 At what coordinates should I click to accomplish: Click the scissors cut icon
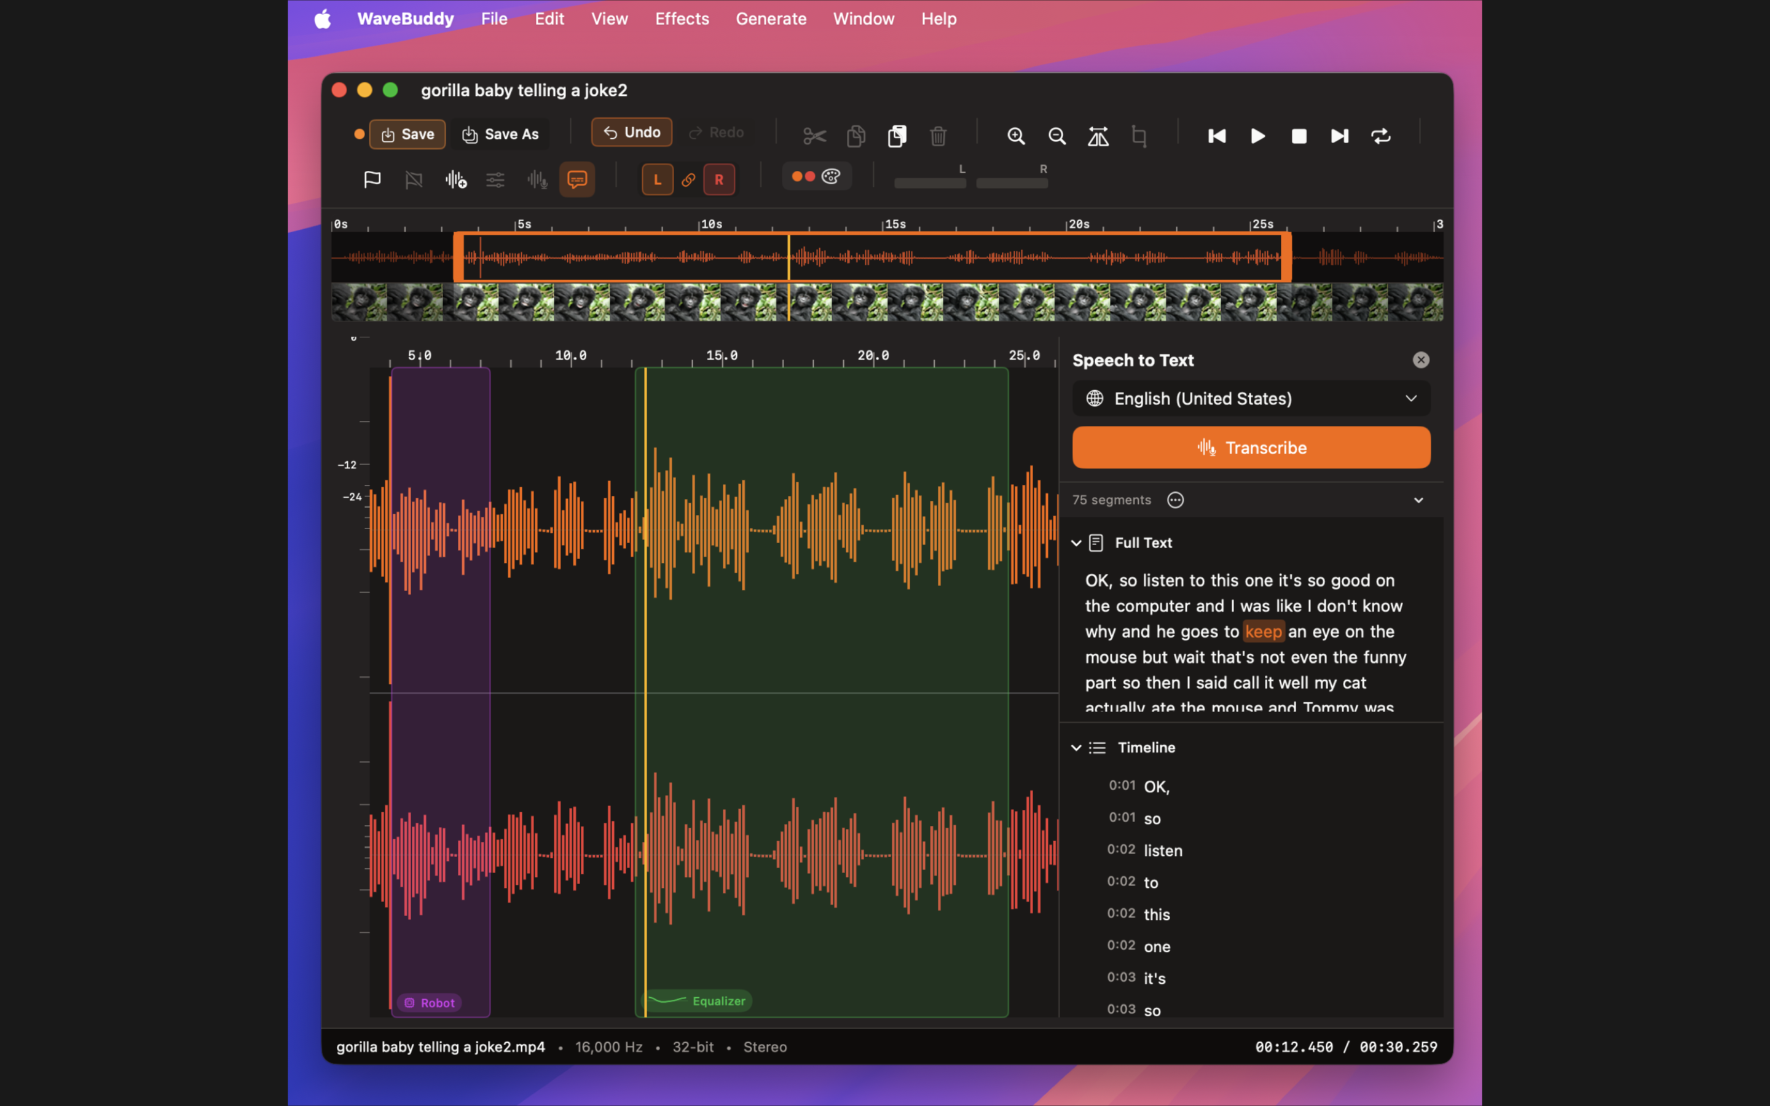tap(814, 136)
